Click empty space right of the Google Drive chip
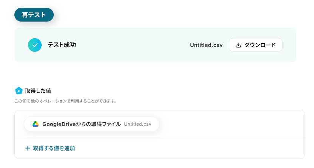 230,124
